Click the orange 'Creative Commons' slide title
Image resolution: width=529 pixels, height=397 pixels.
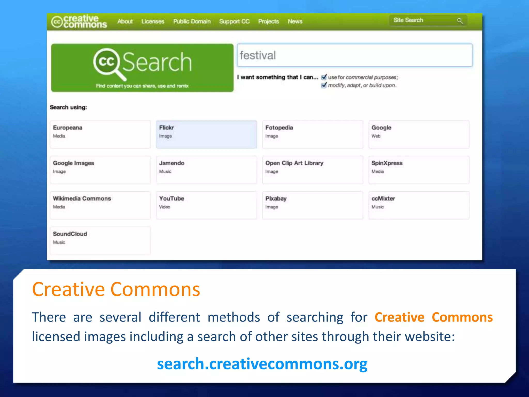click(x=116, y=289)
